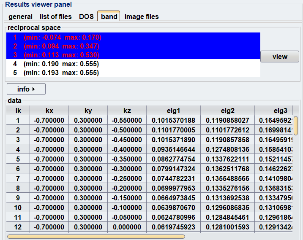Select eig1 value 0.1015371890
The width and height of the screenshot is (303, 240).
pyautogui.click(x=173, y=140)
